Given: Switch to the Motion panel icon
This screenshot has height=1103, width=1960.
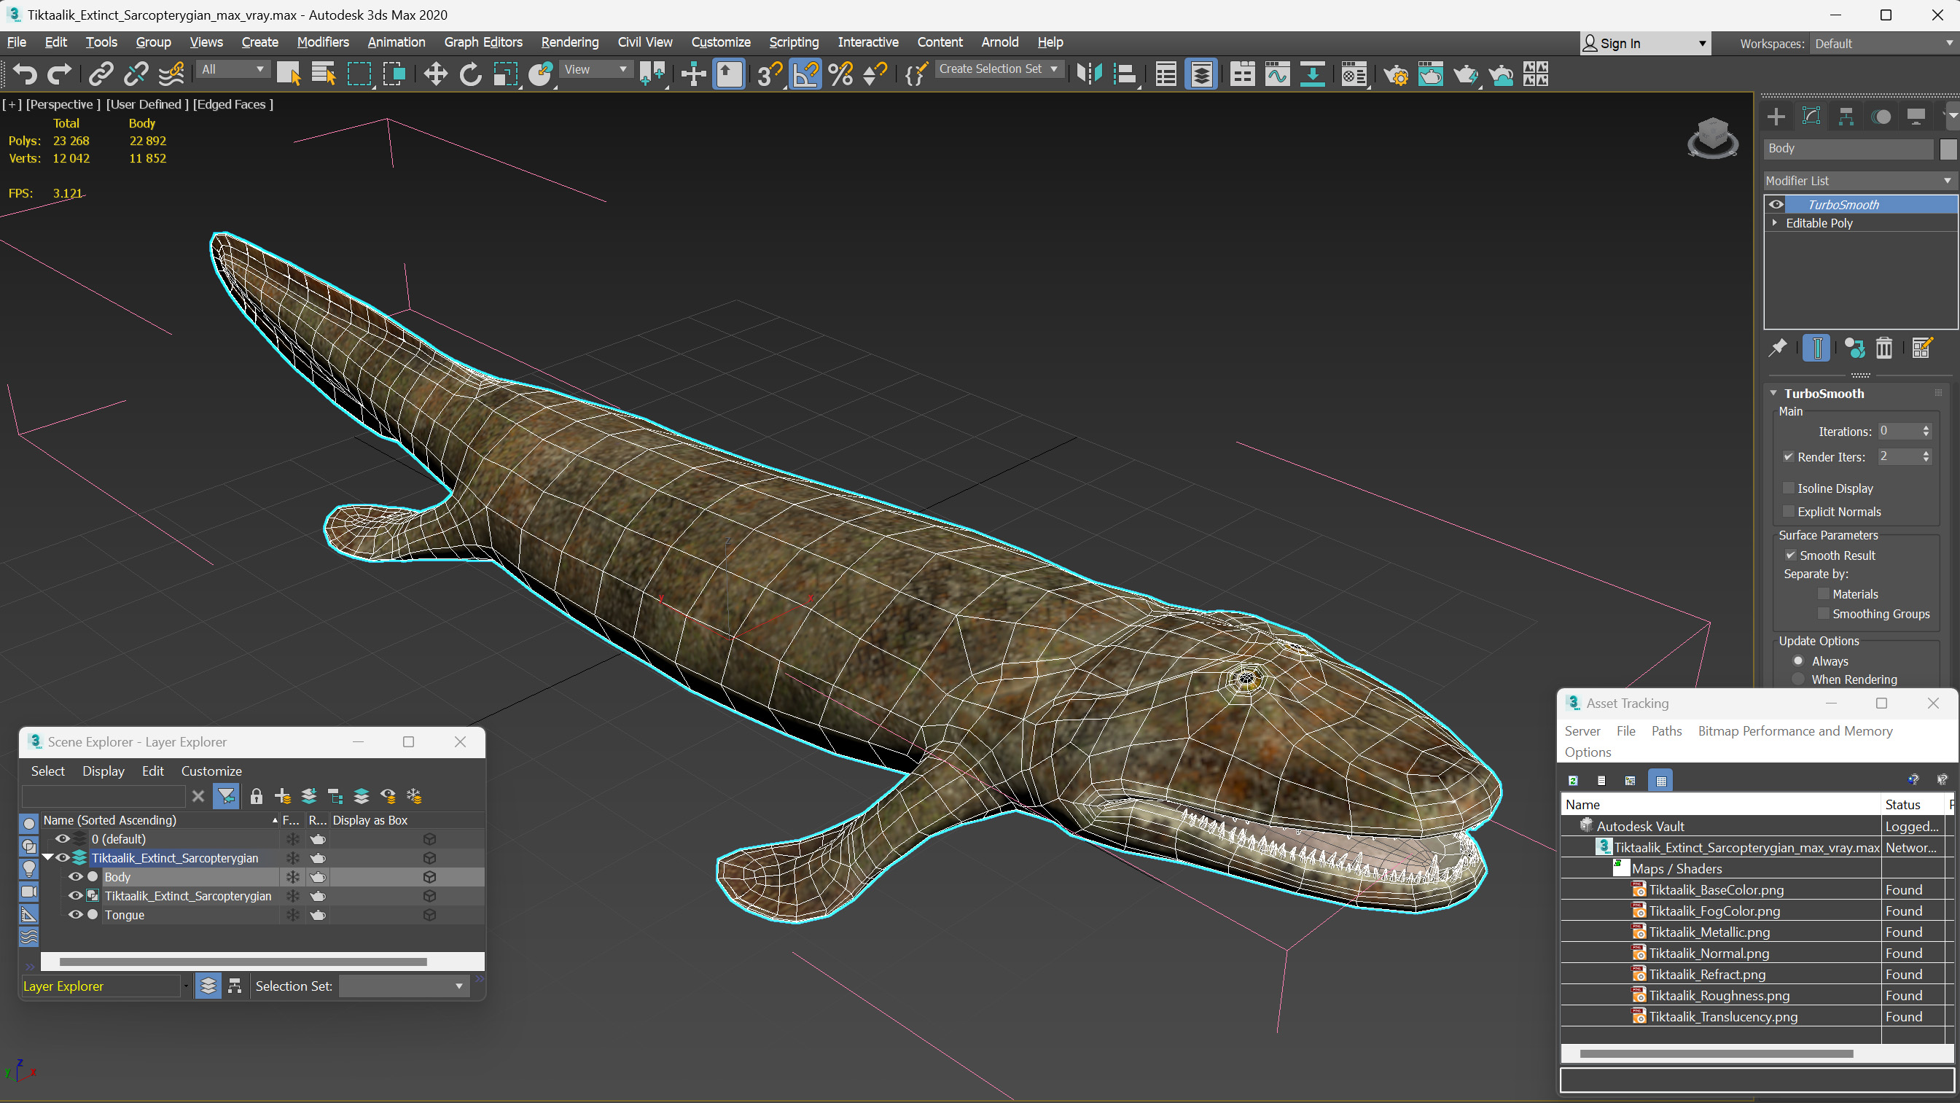Looking at the screenshot, I should click(1881, 117).
